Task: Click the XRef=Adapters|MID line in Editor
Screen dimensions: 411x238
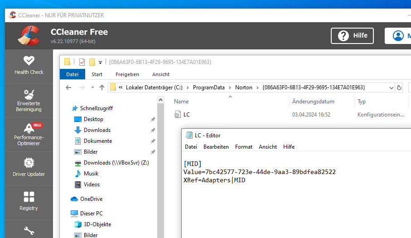Action: point(214,180)
